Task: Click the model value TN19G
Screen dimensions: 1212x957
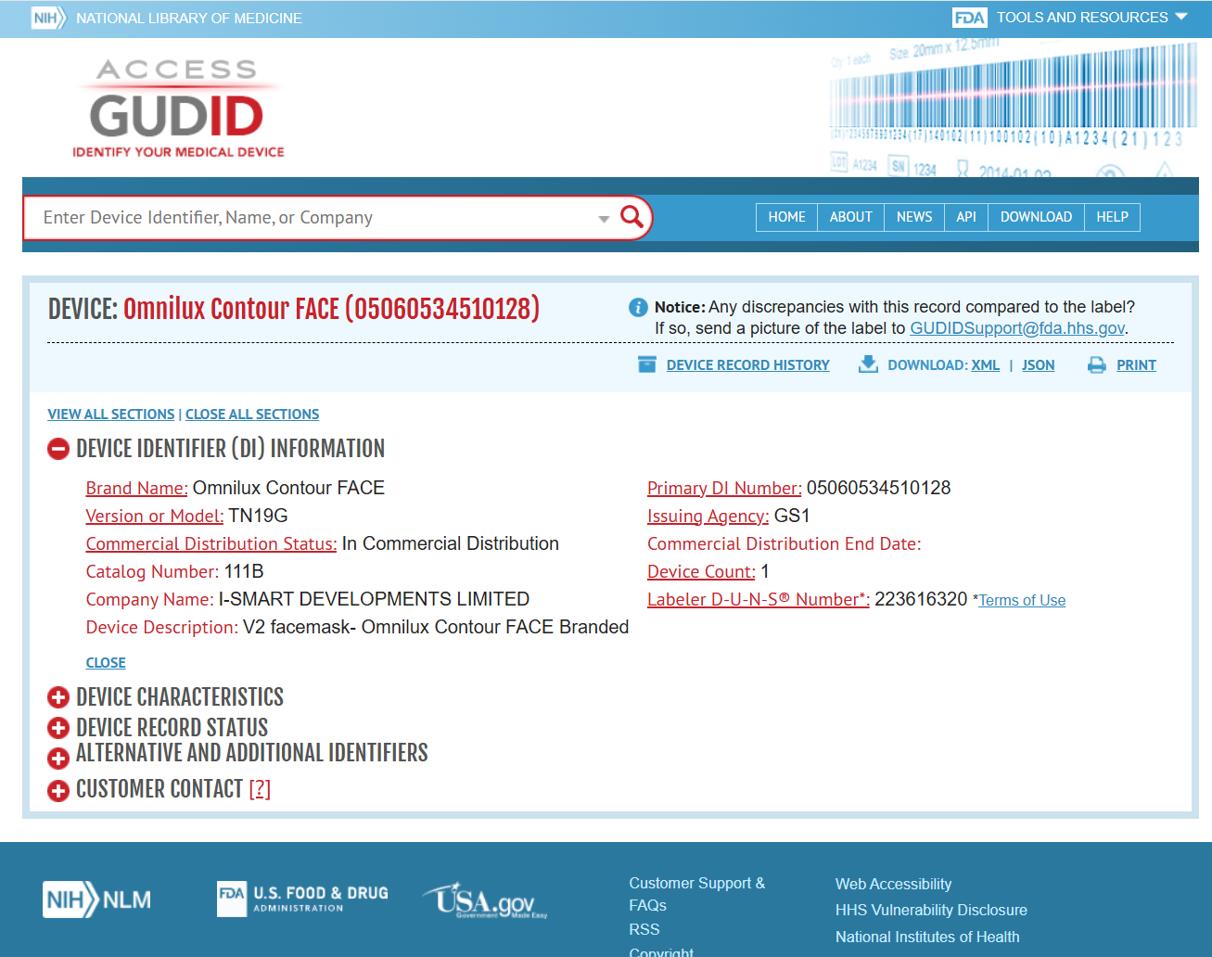Action: click(258, 517)
